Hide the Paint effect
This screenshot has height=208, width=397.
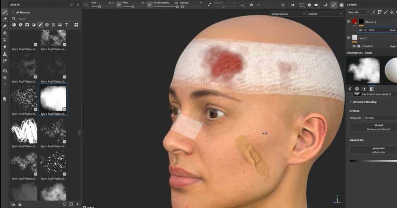(x=361, y=30)
